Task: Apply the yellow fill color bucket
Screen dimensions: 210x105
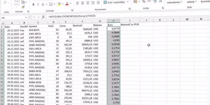Action: coord(59,4)
